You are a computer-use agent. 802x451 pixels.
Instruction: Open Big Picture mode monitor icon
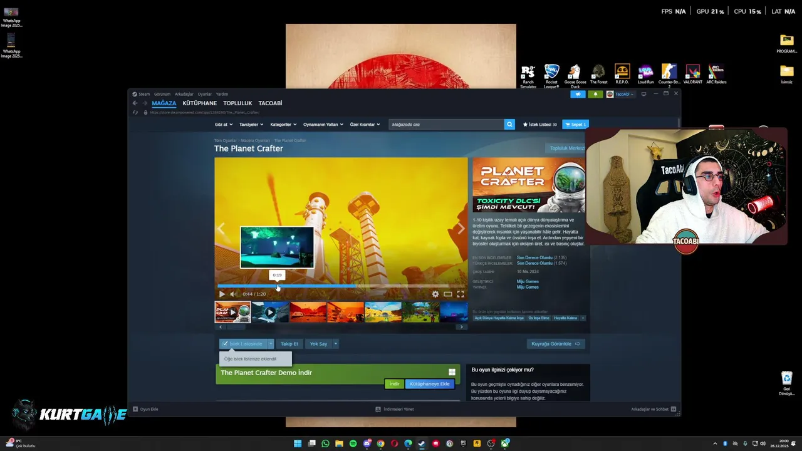(643, 94)
